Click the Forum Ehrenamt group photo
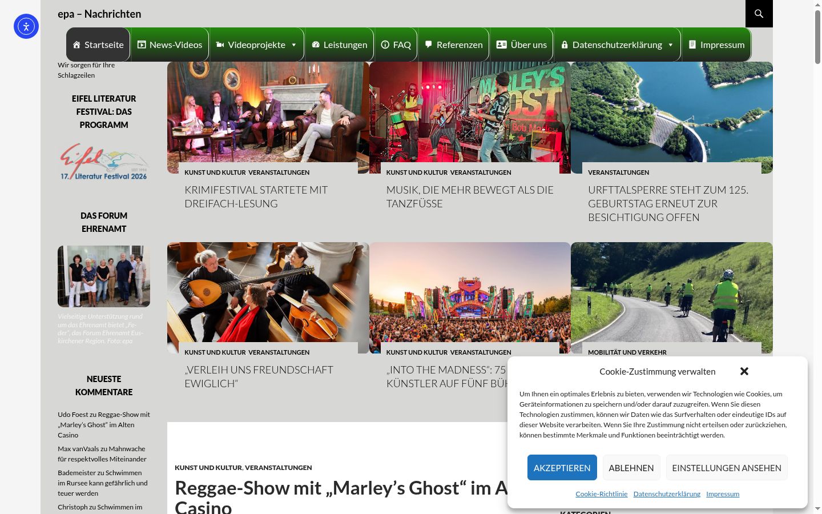The width and height of the screenshot is (822, 514). pyautogui.click(x=104, y=276)
